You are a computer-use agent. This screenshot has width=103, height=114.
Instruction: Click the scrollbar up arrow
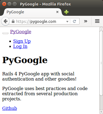(101, 29)
